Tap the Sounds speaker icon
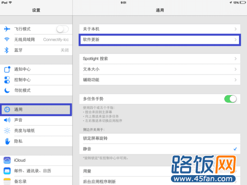This screenshot has height=185, width=247. pos(7,120)
